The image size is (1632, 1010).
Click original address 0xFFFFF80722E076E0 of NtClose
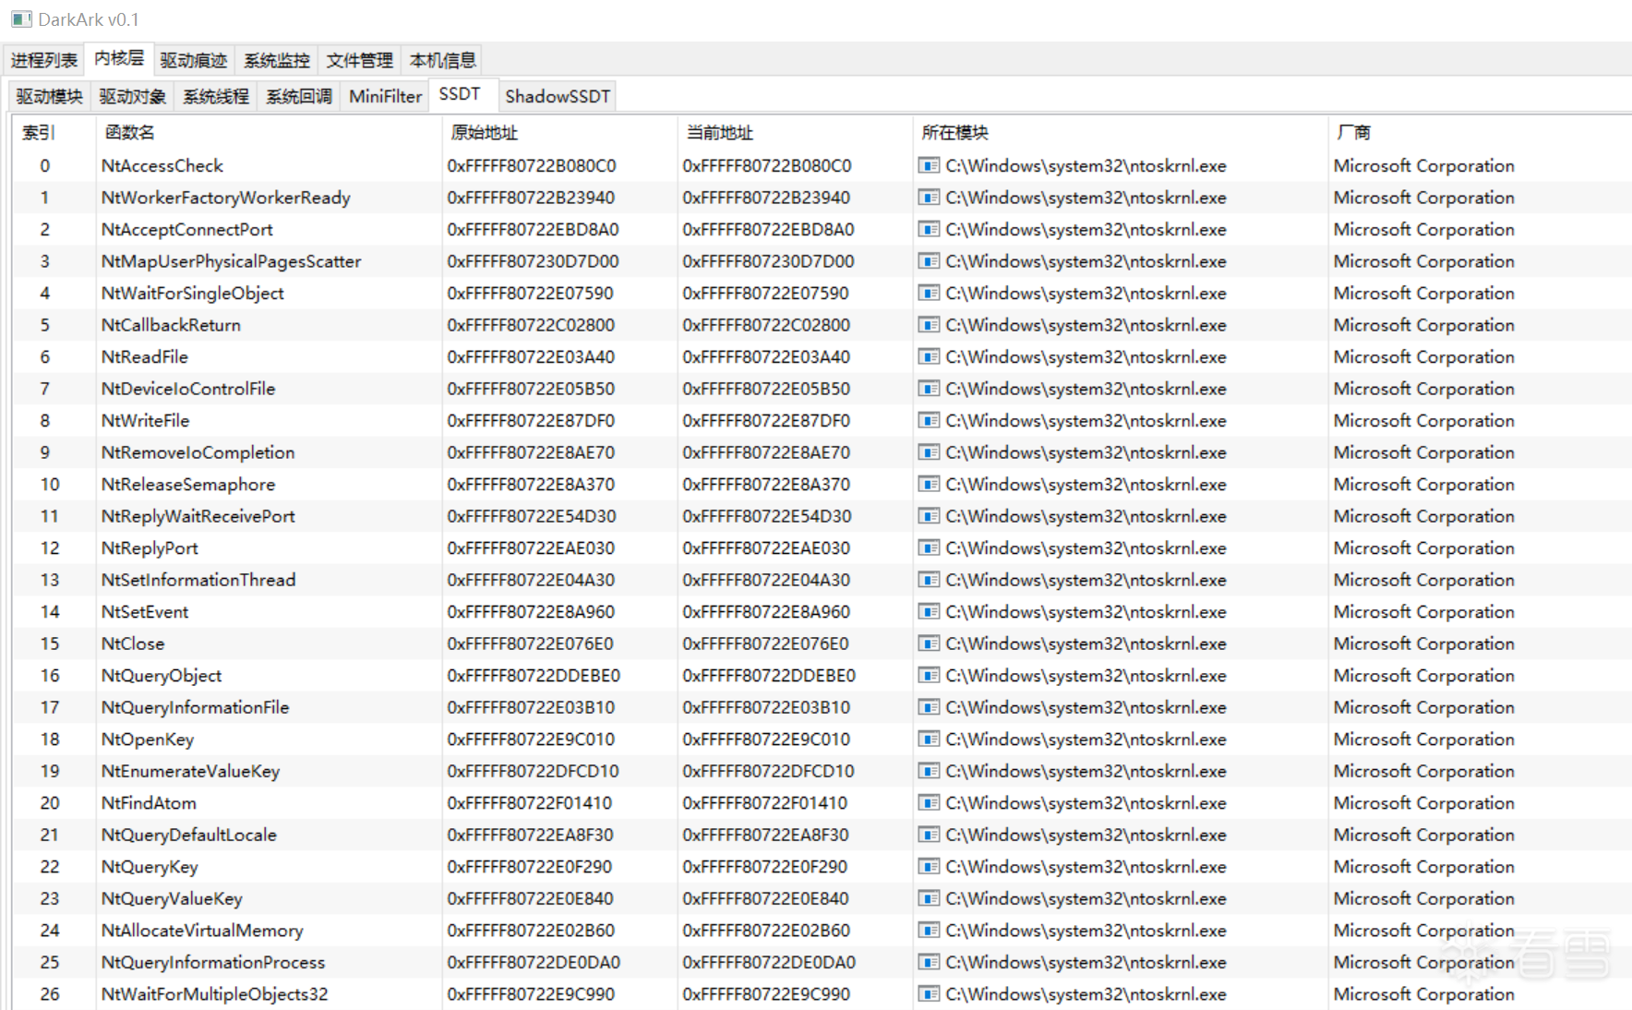(x=531, y=643)
